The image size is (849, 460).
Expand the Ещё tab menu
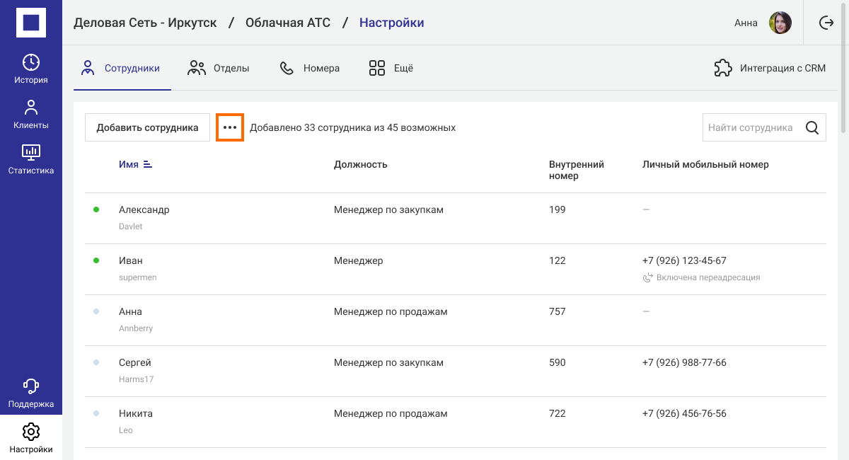pos(391,69)
